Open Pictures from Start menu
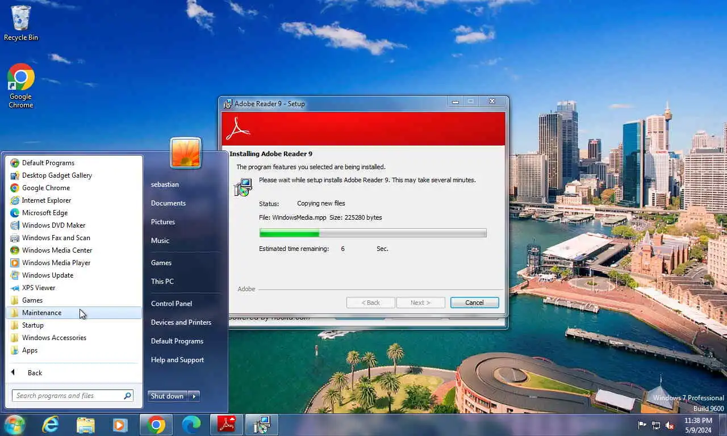Image resolution: width=727 pixels, height=436 pixels. click(x=163, y=222)
